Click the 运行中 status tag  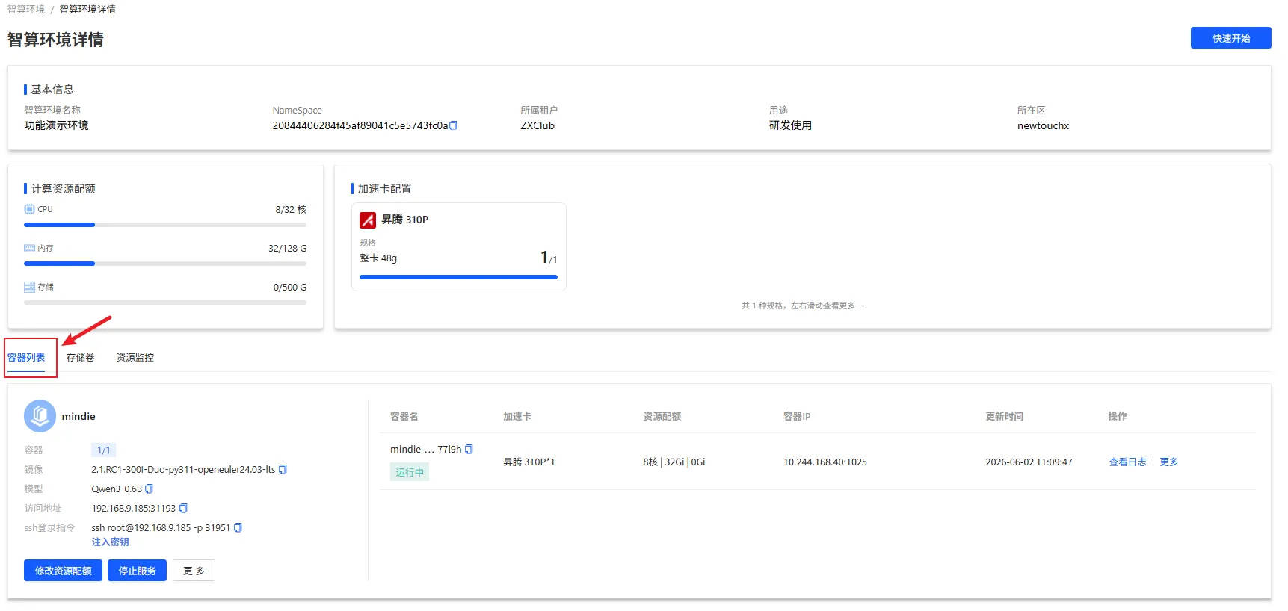click(410, 472)
